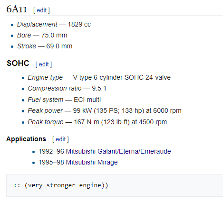This screenshot has height=201, width=223.
Task: Click the 'very stronger engine' preformatted box
Action: coord(115,185)
